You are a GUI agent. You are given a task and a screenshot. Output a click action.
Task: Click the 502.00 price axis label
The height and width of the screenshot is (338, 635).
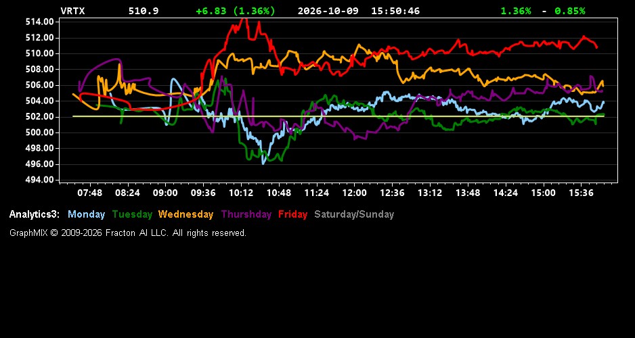(x=40, y=117)
